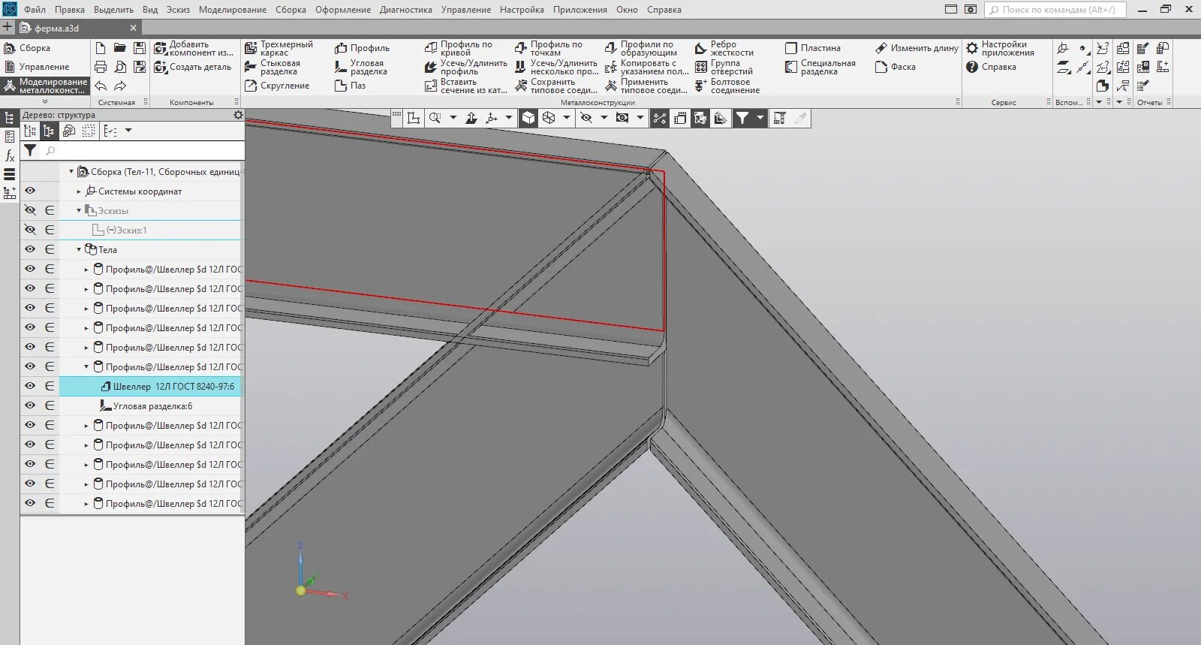Open zoom options dropdown arrow

pos(453,118)
